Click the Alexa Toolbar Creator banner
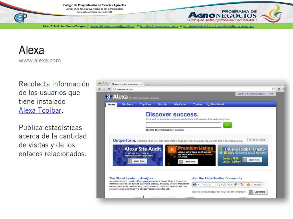This screenshot has width=293, height=219. click(243, 155)
